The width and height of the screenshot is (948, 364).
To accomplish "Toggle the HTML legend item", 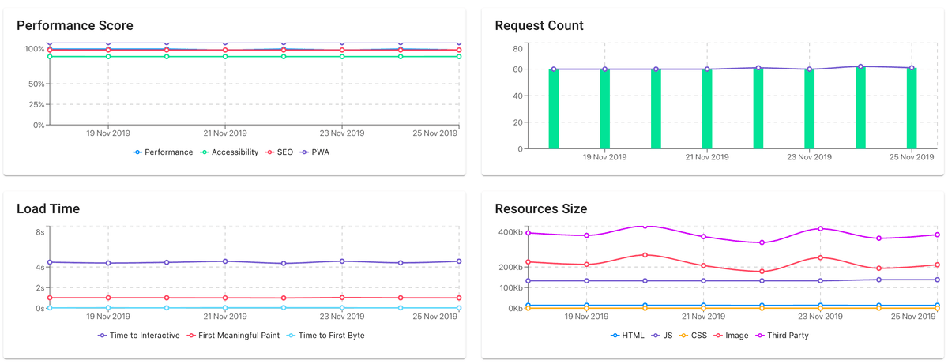I will click(628, 335).
